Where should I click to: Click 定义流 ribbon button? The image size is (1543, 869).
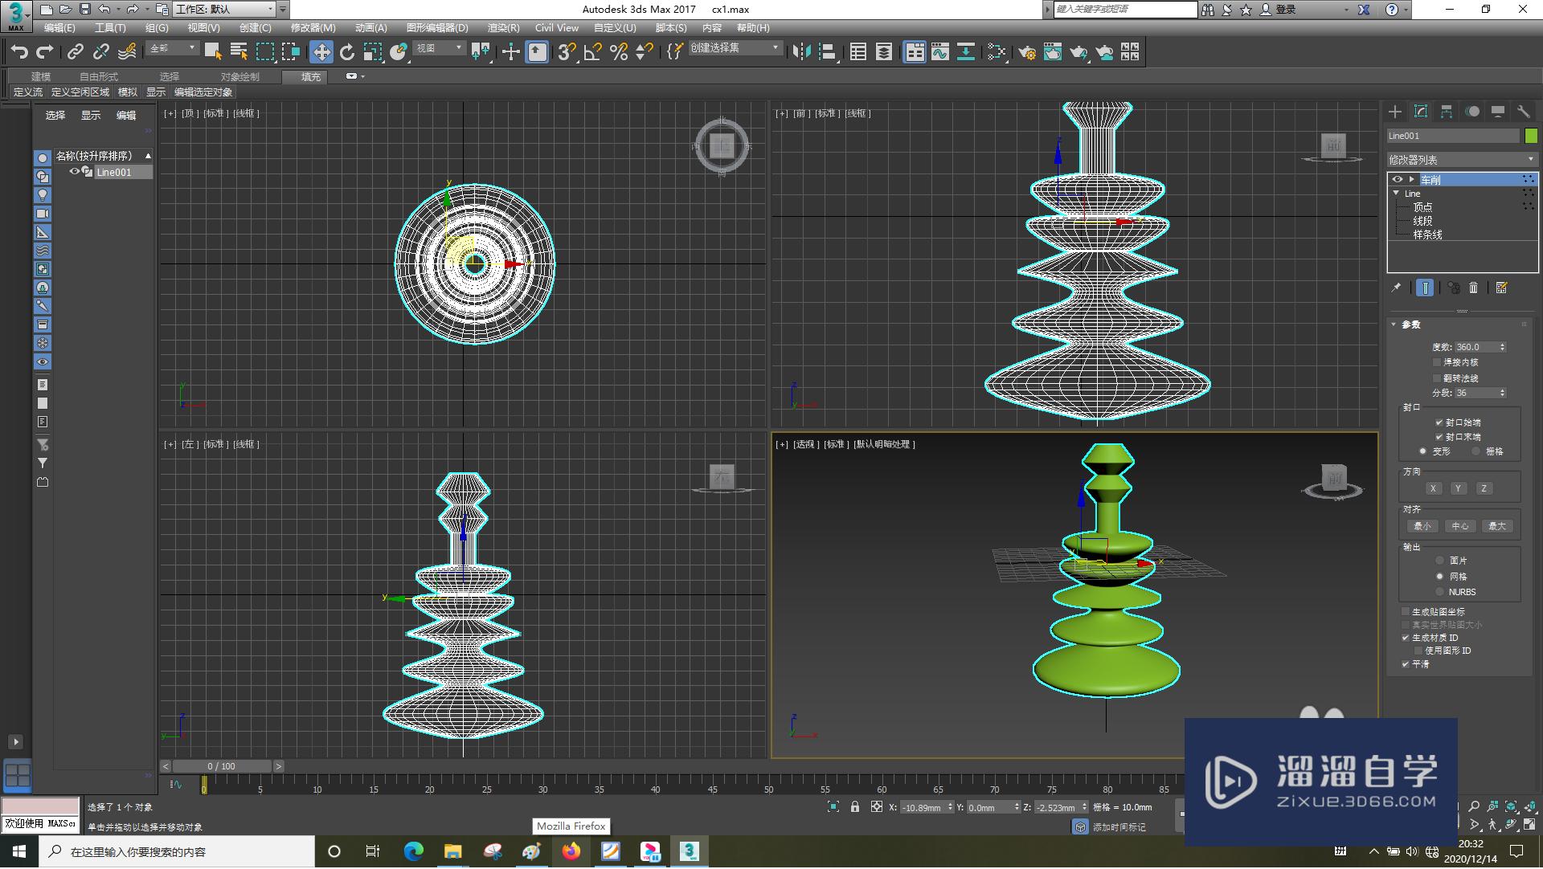28,92
